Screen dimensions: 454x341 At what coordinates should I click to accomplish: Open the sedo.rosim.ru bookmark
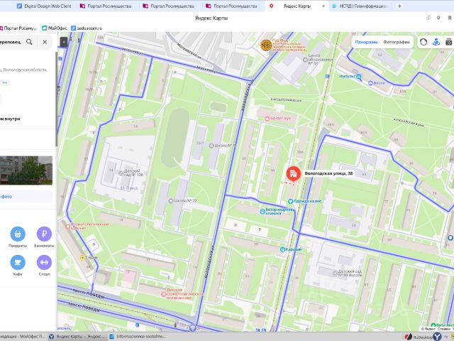tap(87, 28)
